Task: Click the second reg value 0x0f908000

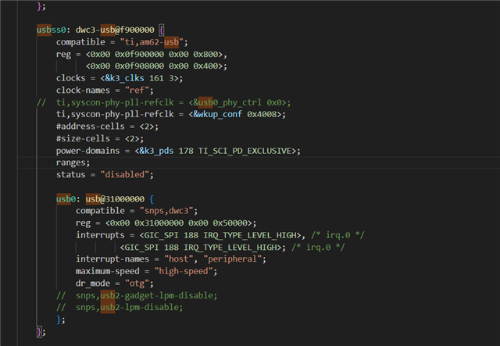Action: [139, 66]
